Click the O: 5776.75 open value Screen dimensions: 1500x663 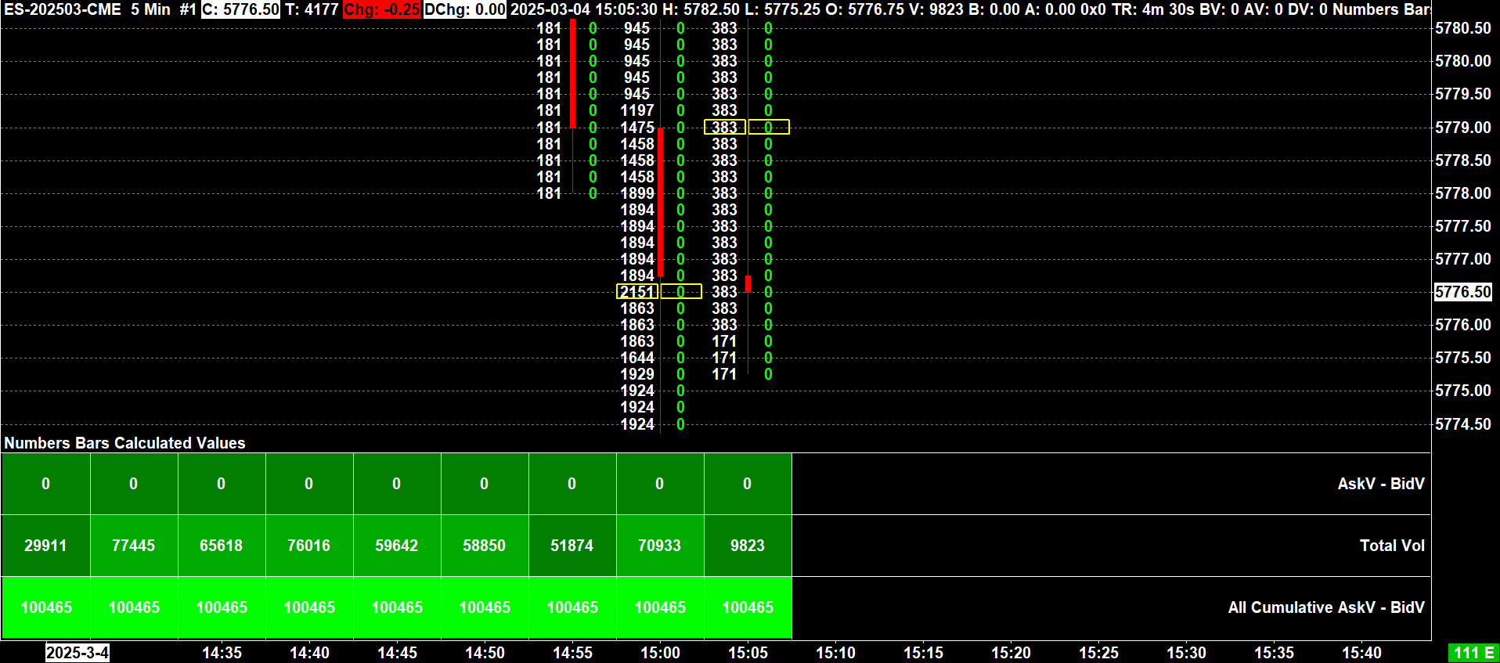864,9
